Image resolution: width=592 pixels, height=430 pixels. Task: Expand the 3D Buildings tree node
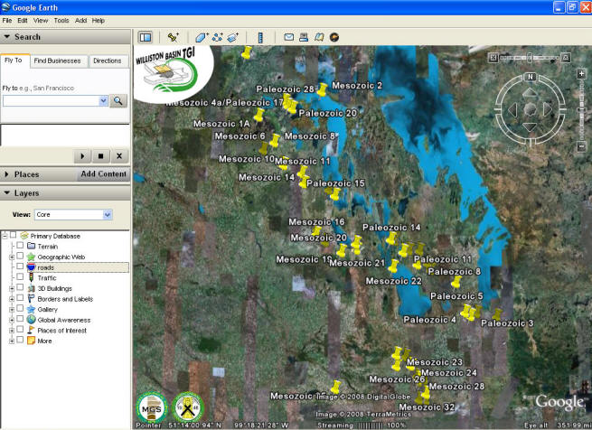coord(12,288)
